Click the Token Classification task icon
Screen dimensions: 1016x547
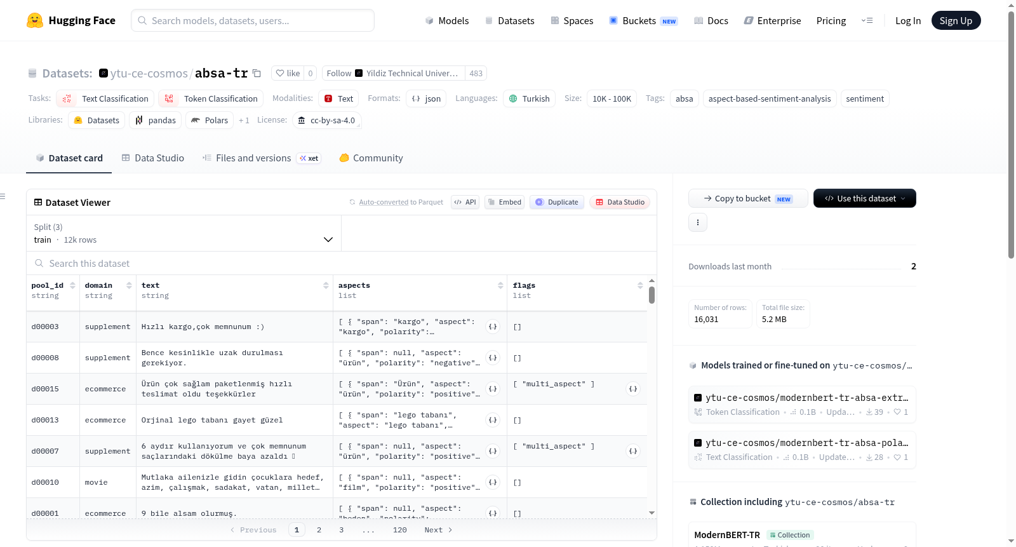click(169, 98)
